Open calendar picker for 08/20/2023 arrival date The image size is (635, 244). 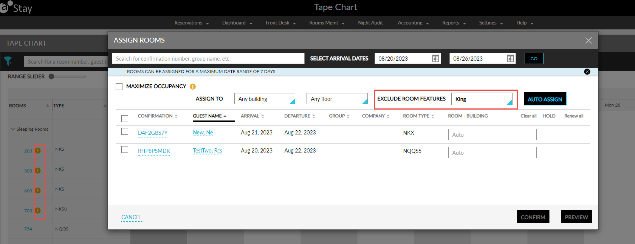pyautogui.click(x=435, y=58)
